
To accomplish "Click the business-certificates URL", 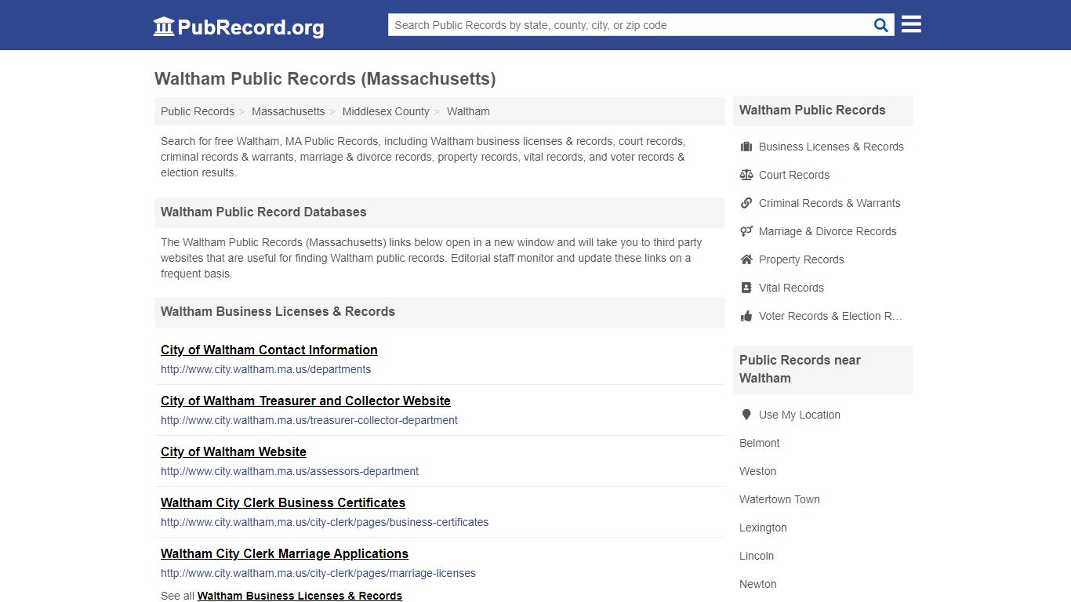I will [325, 522].
